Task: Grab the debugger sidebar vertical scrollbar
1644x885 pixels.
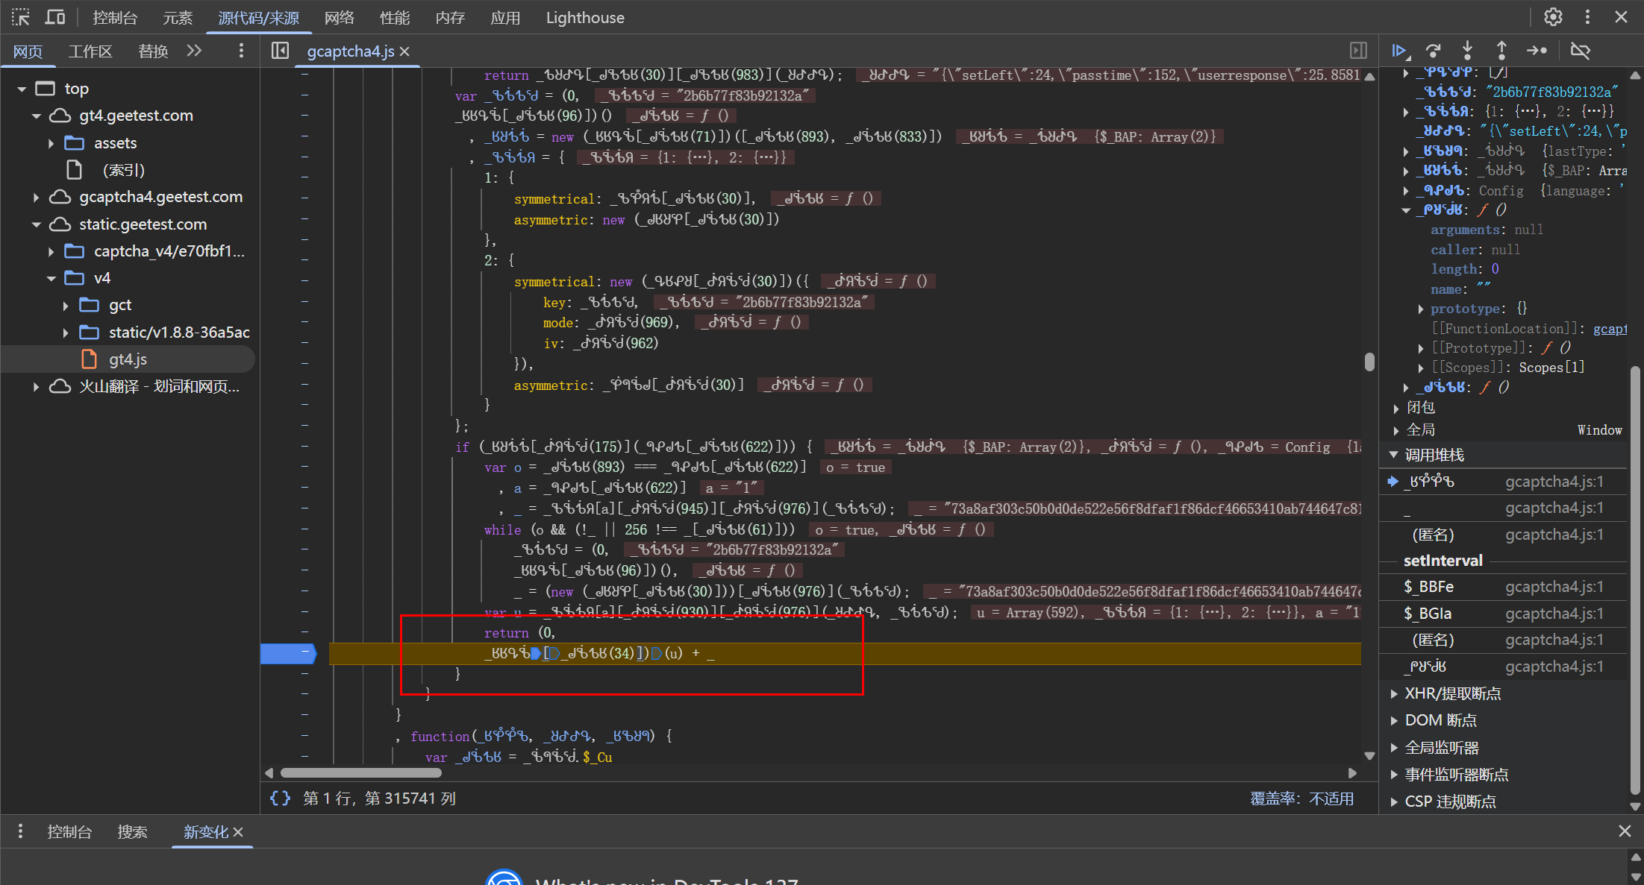Action: click(1635, 579)
